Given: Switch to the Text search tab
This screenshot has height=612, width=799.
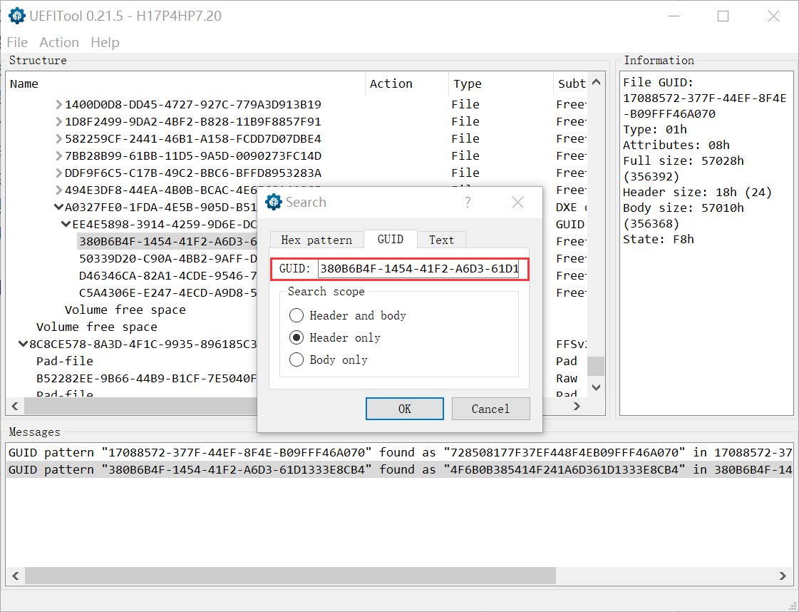Looking at the screenshot, I should click(441, 240).
